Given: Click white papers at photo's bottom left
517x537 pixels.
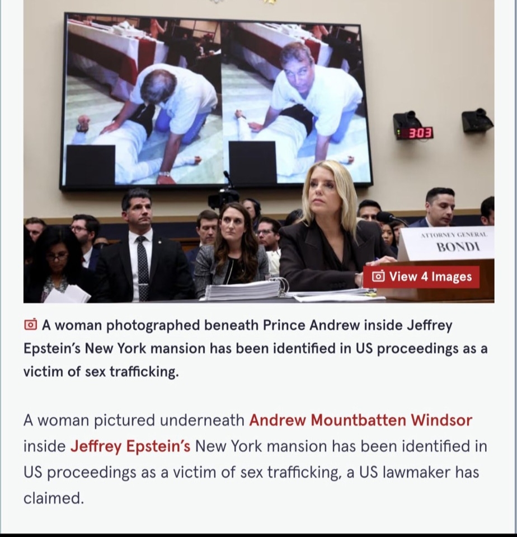Looking at the screenshot, I should 67,294.
